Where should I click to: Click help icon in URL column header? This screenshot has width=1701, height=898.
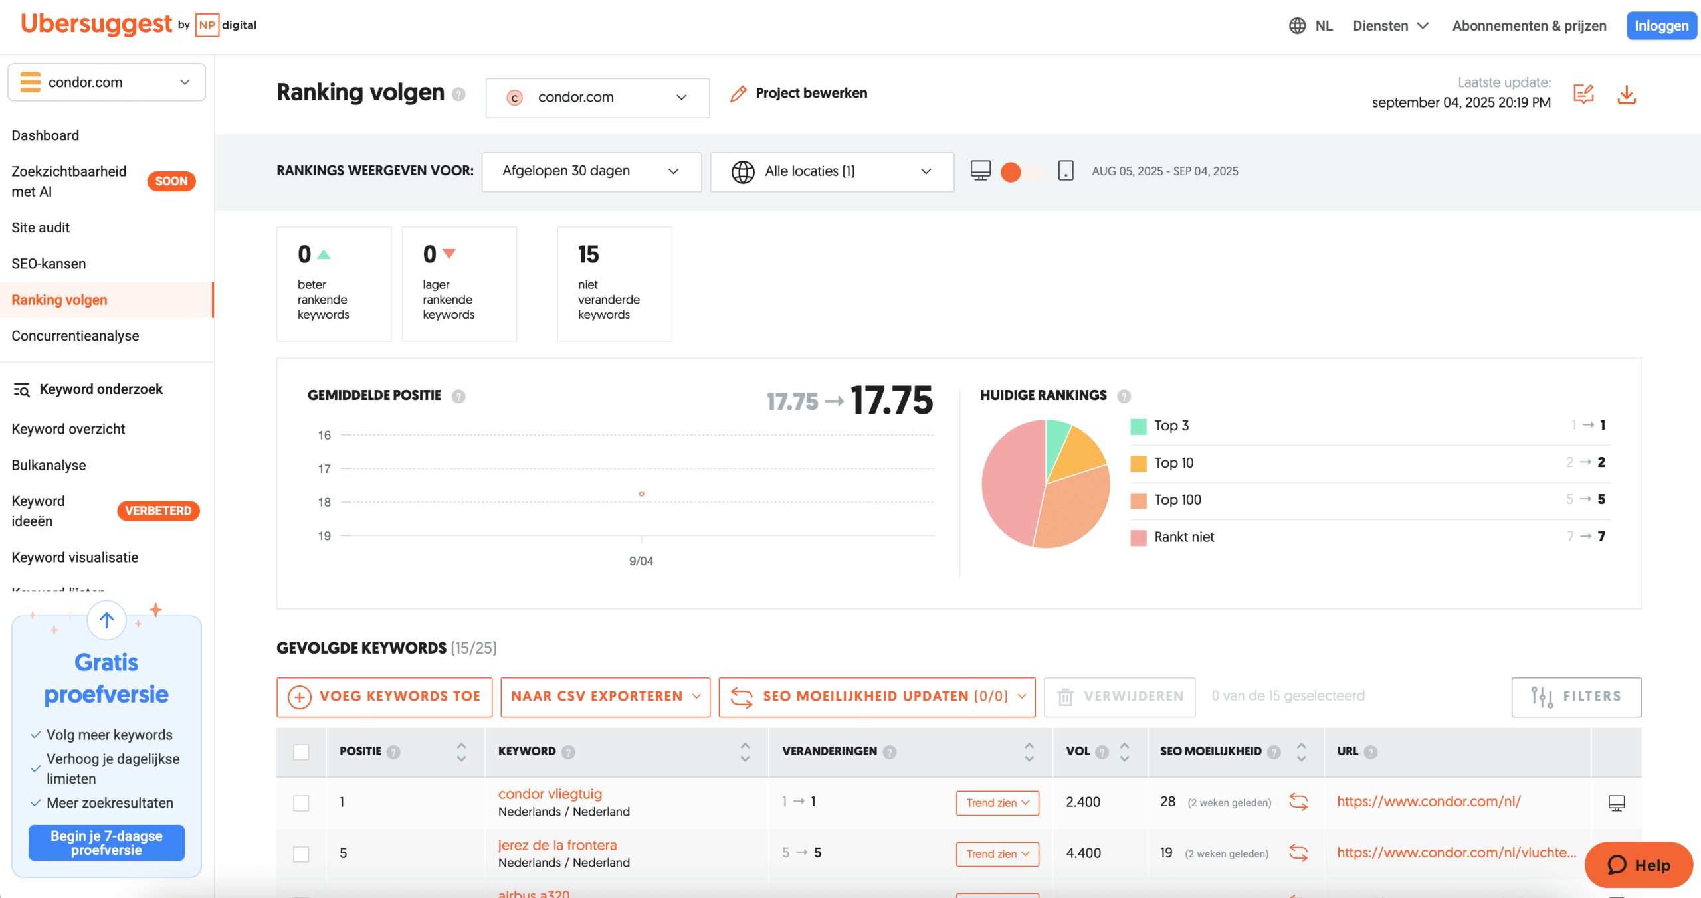[1370, 752]
